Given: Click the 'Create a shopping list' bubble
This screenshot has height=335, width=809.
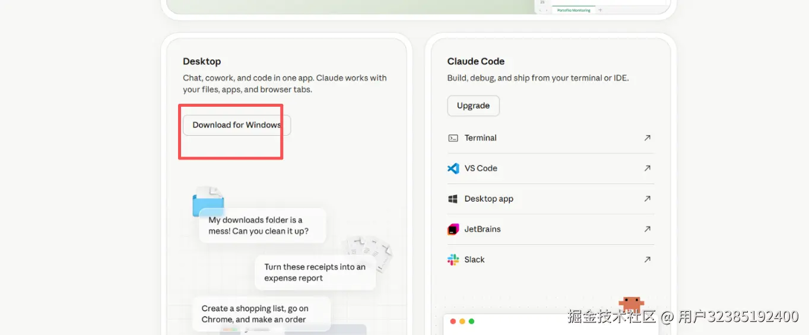Looking at the screenshot, I should (261, 314).
